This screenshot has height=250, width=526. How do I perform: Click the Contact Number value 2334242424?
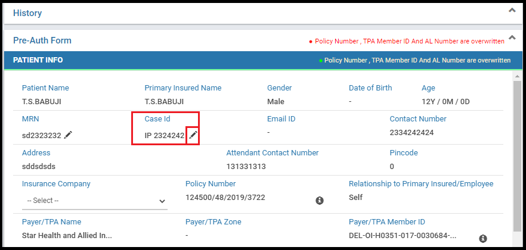[411, 133]
